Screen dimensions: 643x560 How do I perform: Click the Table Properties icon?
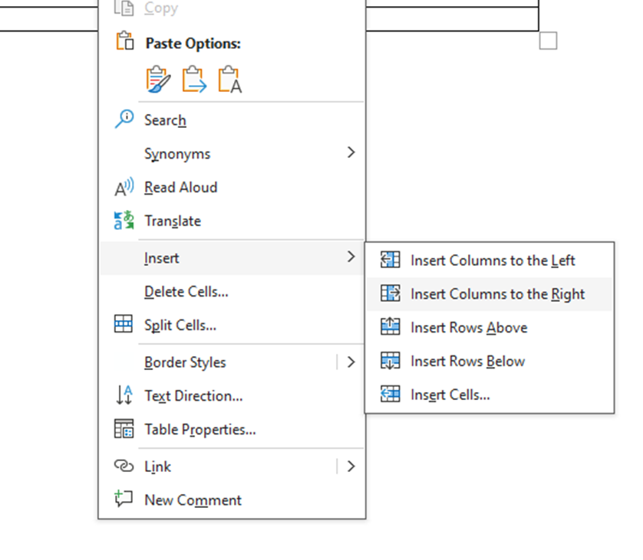coord(124,428)
